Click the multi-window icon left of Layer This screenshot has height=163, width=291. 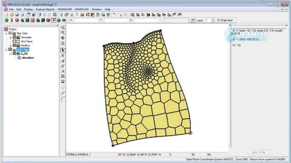point(193,20)
